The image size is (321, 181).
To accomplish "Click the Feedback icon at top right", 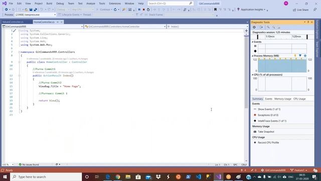I will tap(315, 10).
